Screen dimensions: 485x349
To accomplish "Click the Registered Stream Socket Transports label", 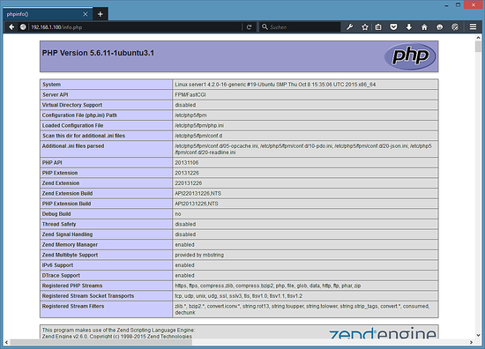I will (x=88, y=296).
